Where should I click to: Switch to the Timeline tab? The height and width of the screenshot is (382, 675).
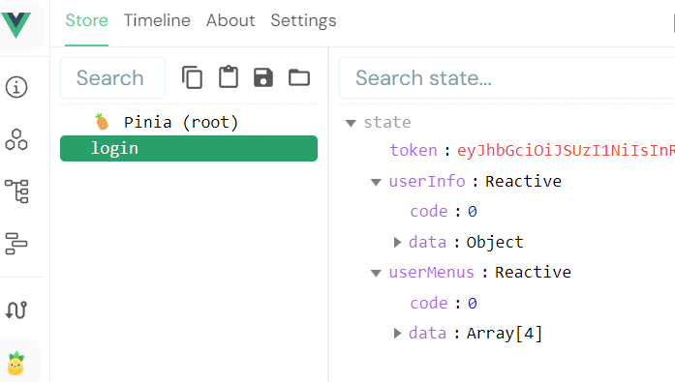[x=157, y=20]
